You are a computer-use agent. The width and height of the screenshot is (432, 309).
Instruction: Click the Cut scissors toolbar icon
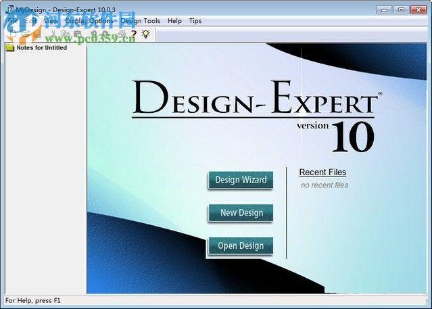(53, 34)
